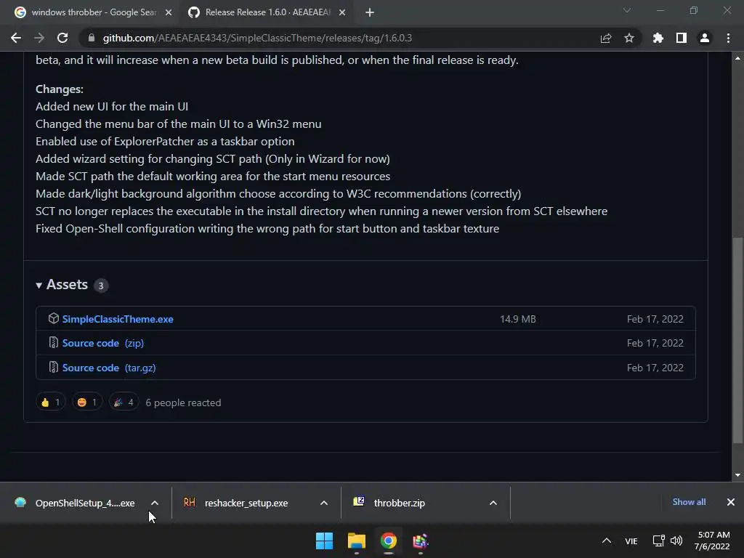Click the 'Enabled use of ExplorerPatcher' line
Image resolution: width=744 pixels, height=558 pixels.
165,142
